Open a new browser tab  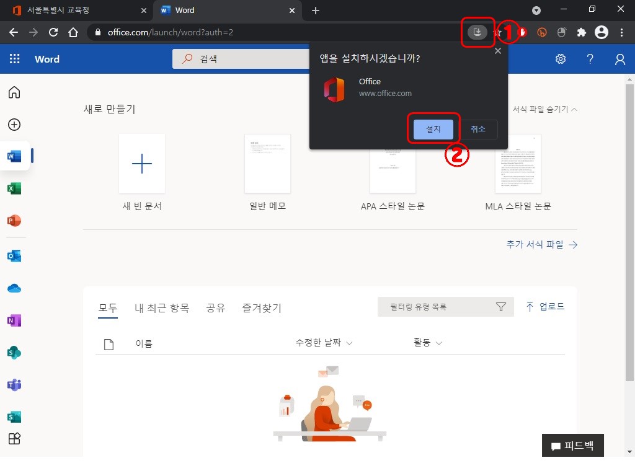point(316,11)
